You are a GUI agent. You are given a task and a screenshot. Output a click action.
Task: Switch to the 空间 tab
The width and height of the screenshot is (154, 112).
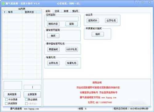pyautogui.click(x=57, y=11)
